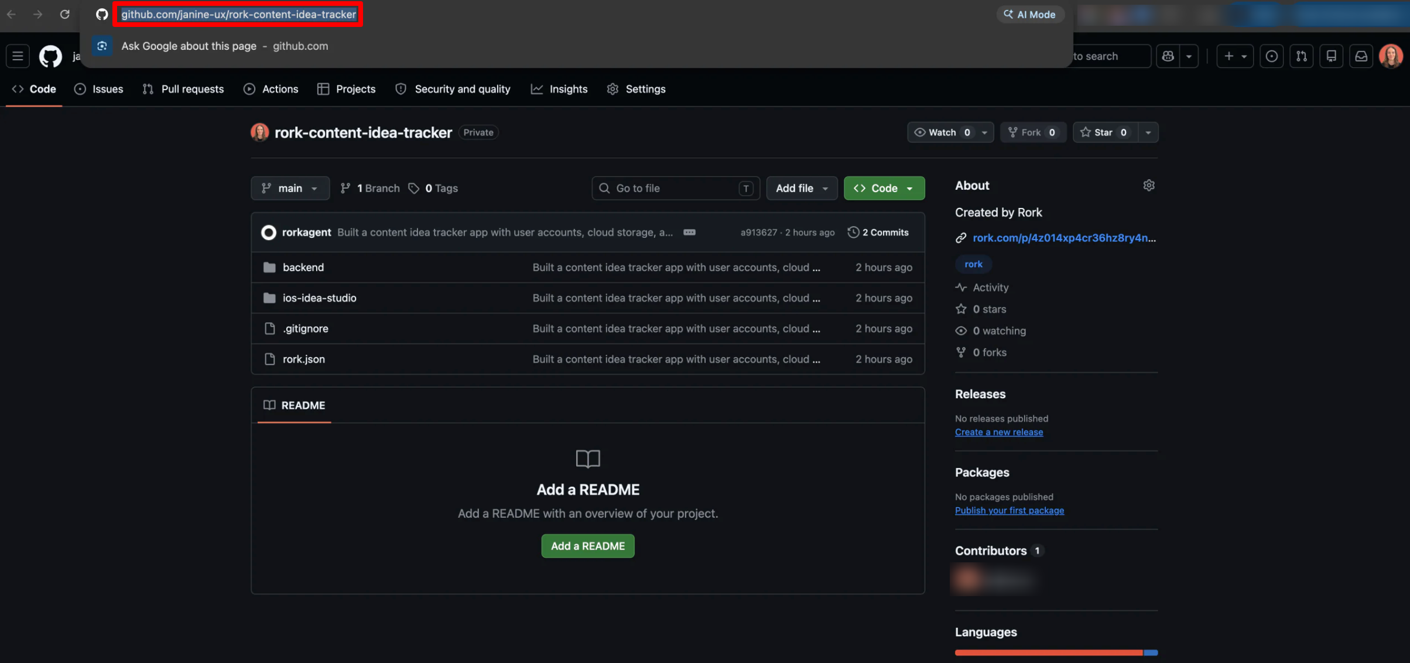This screenshot has height=663, width=1410.
Task: Open the ios-idea-studio folder
Action: pyautogui.click(x=319, y=298)
